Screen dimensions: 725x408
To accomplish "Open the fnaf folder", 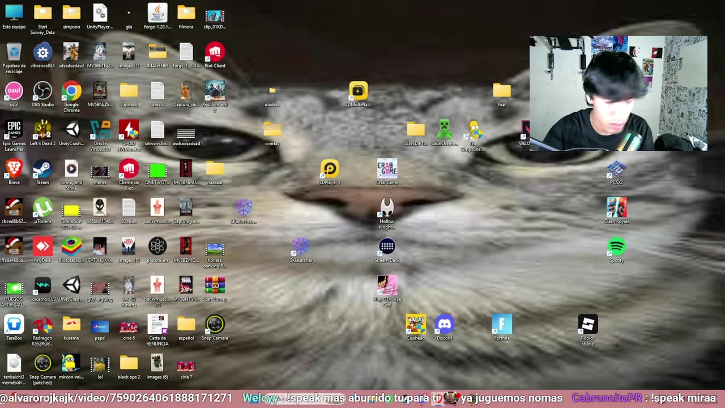I will tap(502, 95).
